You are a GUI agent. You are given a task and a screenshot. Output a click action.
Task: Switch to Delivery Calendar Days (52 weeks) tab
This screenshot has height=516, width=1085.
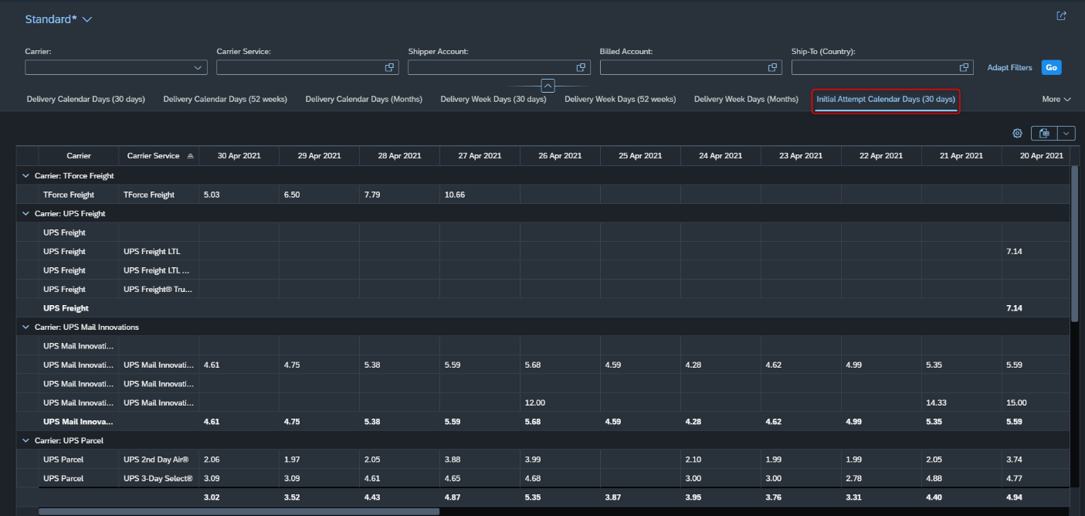(x=225, y=100)
